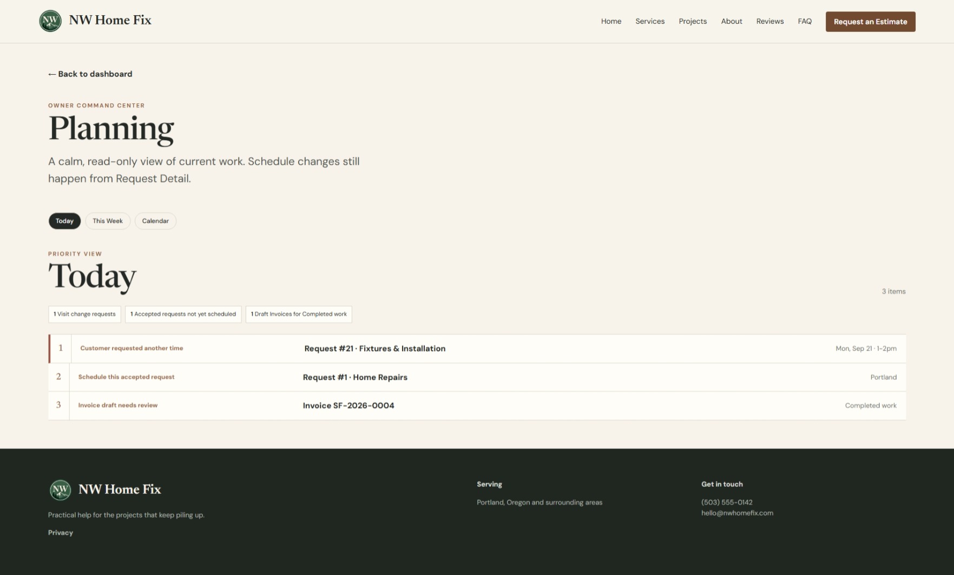Switch to the This Week tab
This screenshot has height=575, width=954.
tap(108, 221)
